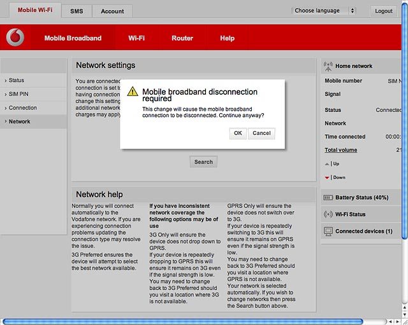The image size is (408, 325).
Task: Click the red Down traffic arrow icon
Action: (327, 177)
